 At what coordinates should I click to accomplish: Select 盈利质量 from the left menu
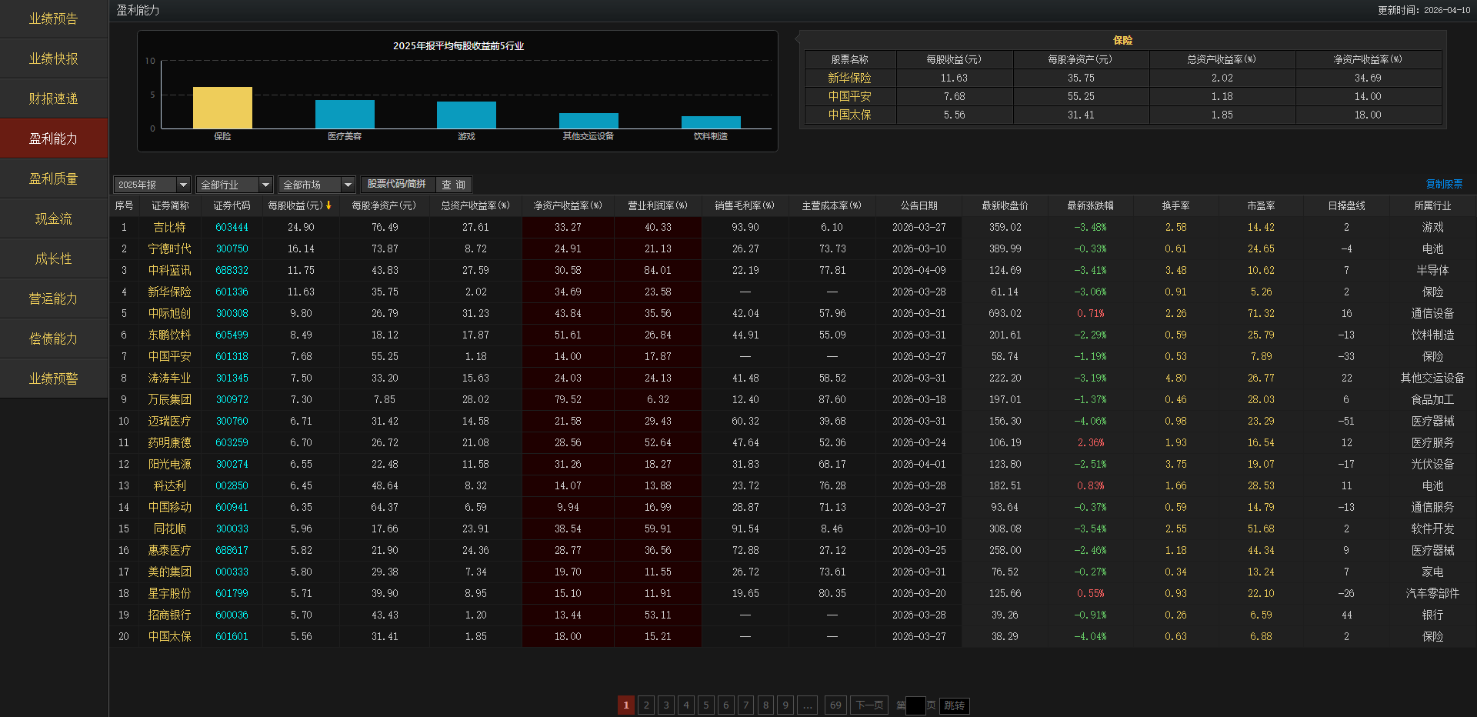54,178
